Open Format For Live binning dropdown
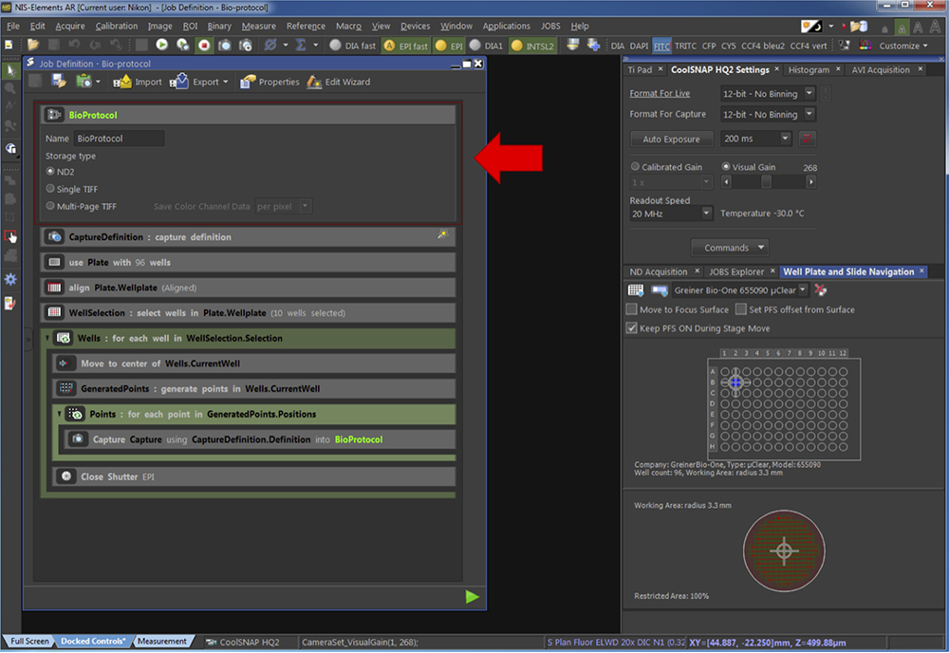The height and width of the screenshot is (653, 949). coord(809,93)
